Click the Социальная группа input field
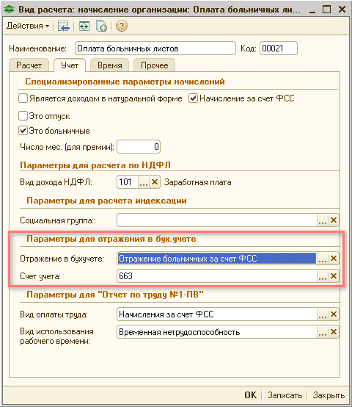 pos(217,220)
